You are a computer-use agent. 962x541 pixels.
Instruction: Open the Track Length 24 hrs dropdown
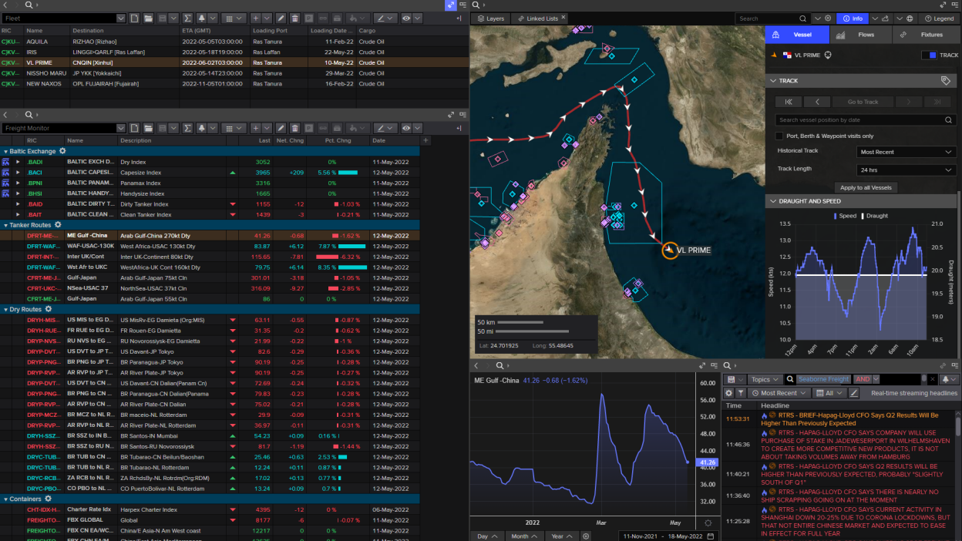point(906,170)
